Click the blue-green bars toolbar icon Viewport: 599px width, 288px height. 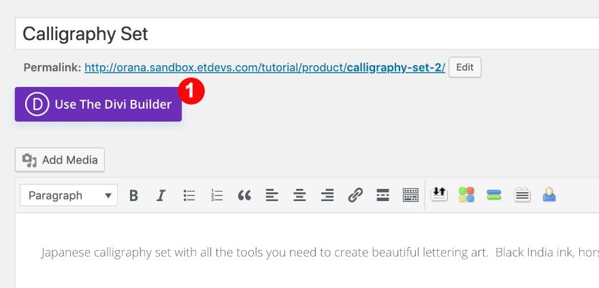tap(494, 196)
